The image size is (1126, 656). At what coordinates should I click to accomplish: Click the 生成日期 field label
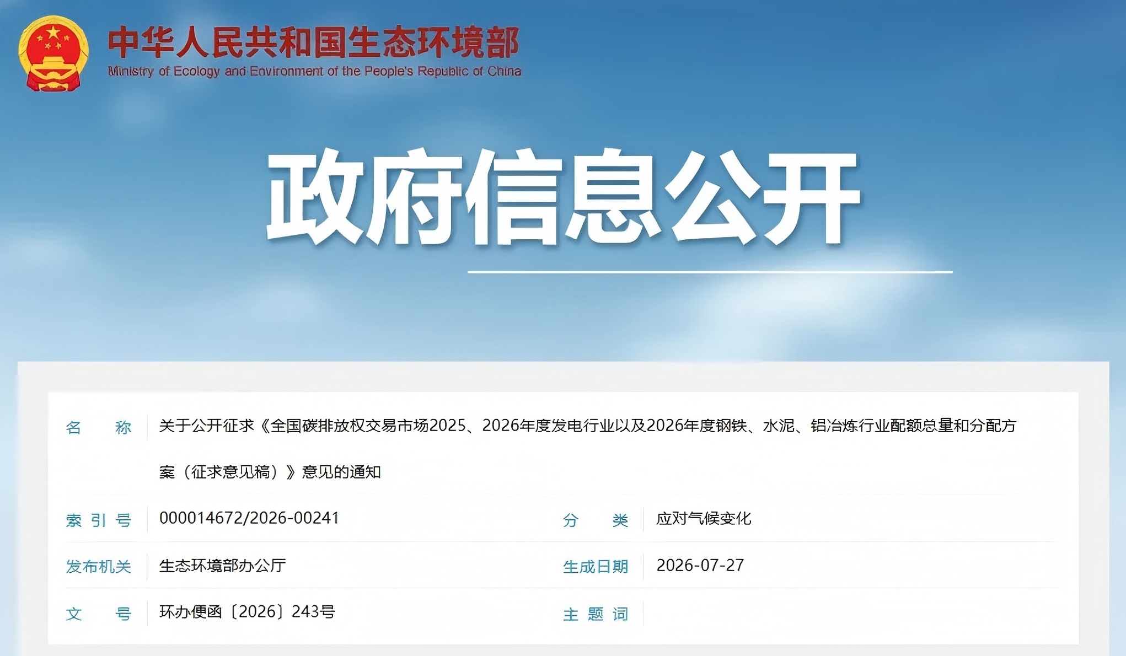tap(596, 567)
